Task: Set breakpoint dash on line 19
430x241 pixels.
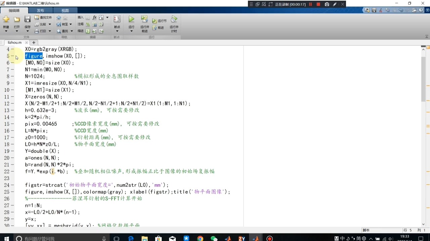Action: pyautogui.click(x=12, y=151)
